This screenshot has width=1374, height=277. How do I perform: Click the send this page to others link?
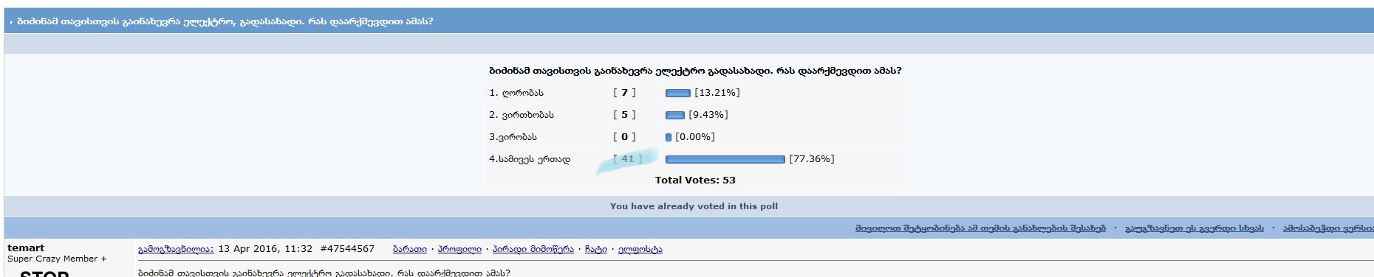coord(1194,228)
